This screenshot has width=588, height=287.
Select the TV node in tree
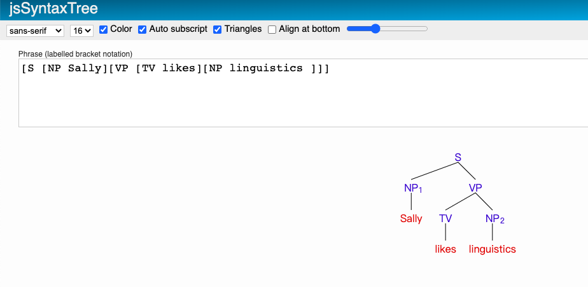(445, 218)
